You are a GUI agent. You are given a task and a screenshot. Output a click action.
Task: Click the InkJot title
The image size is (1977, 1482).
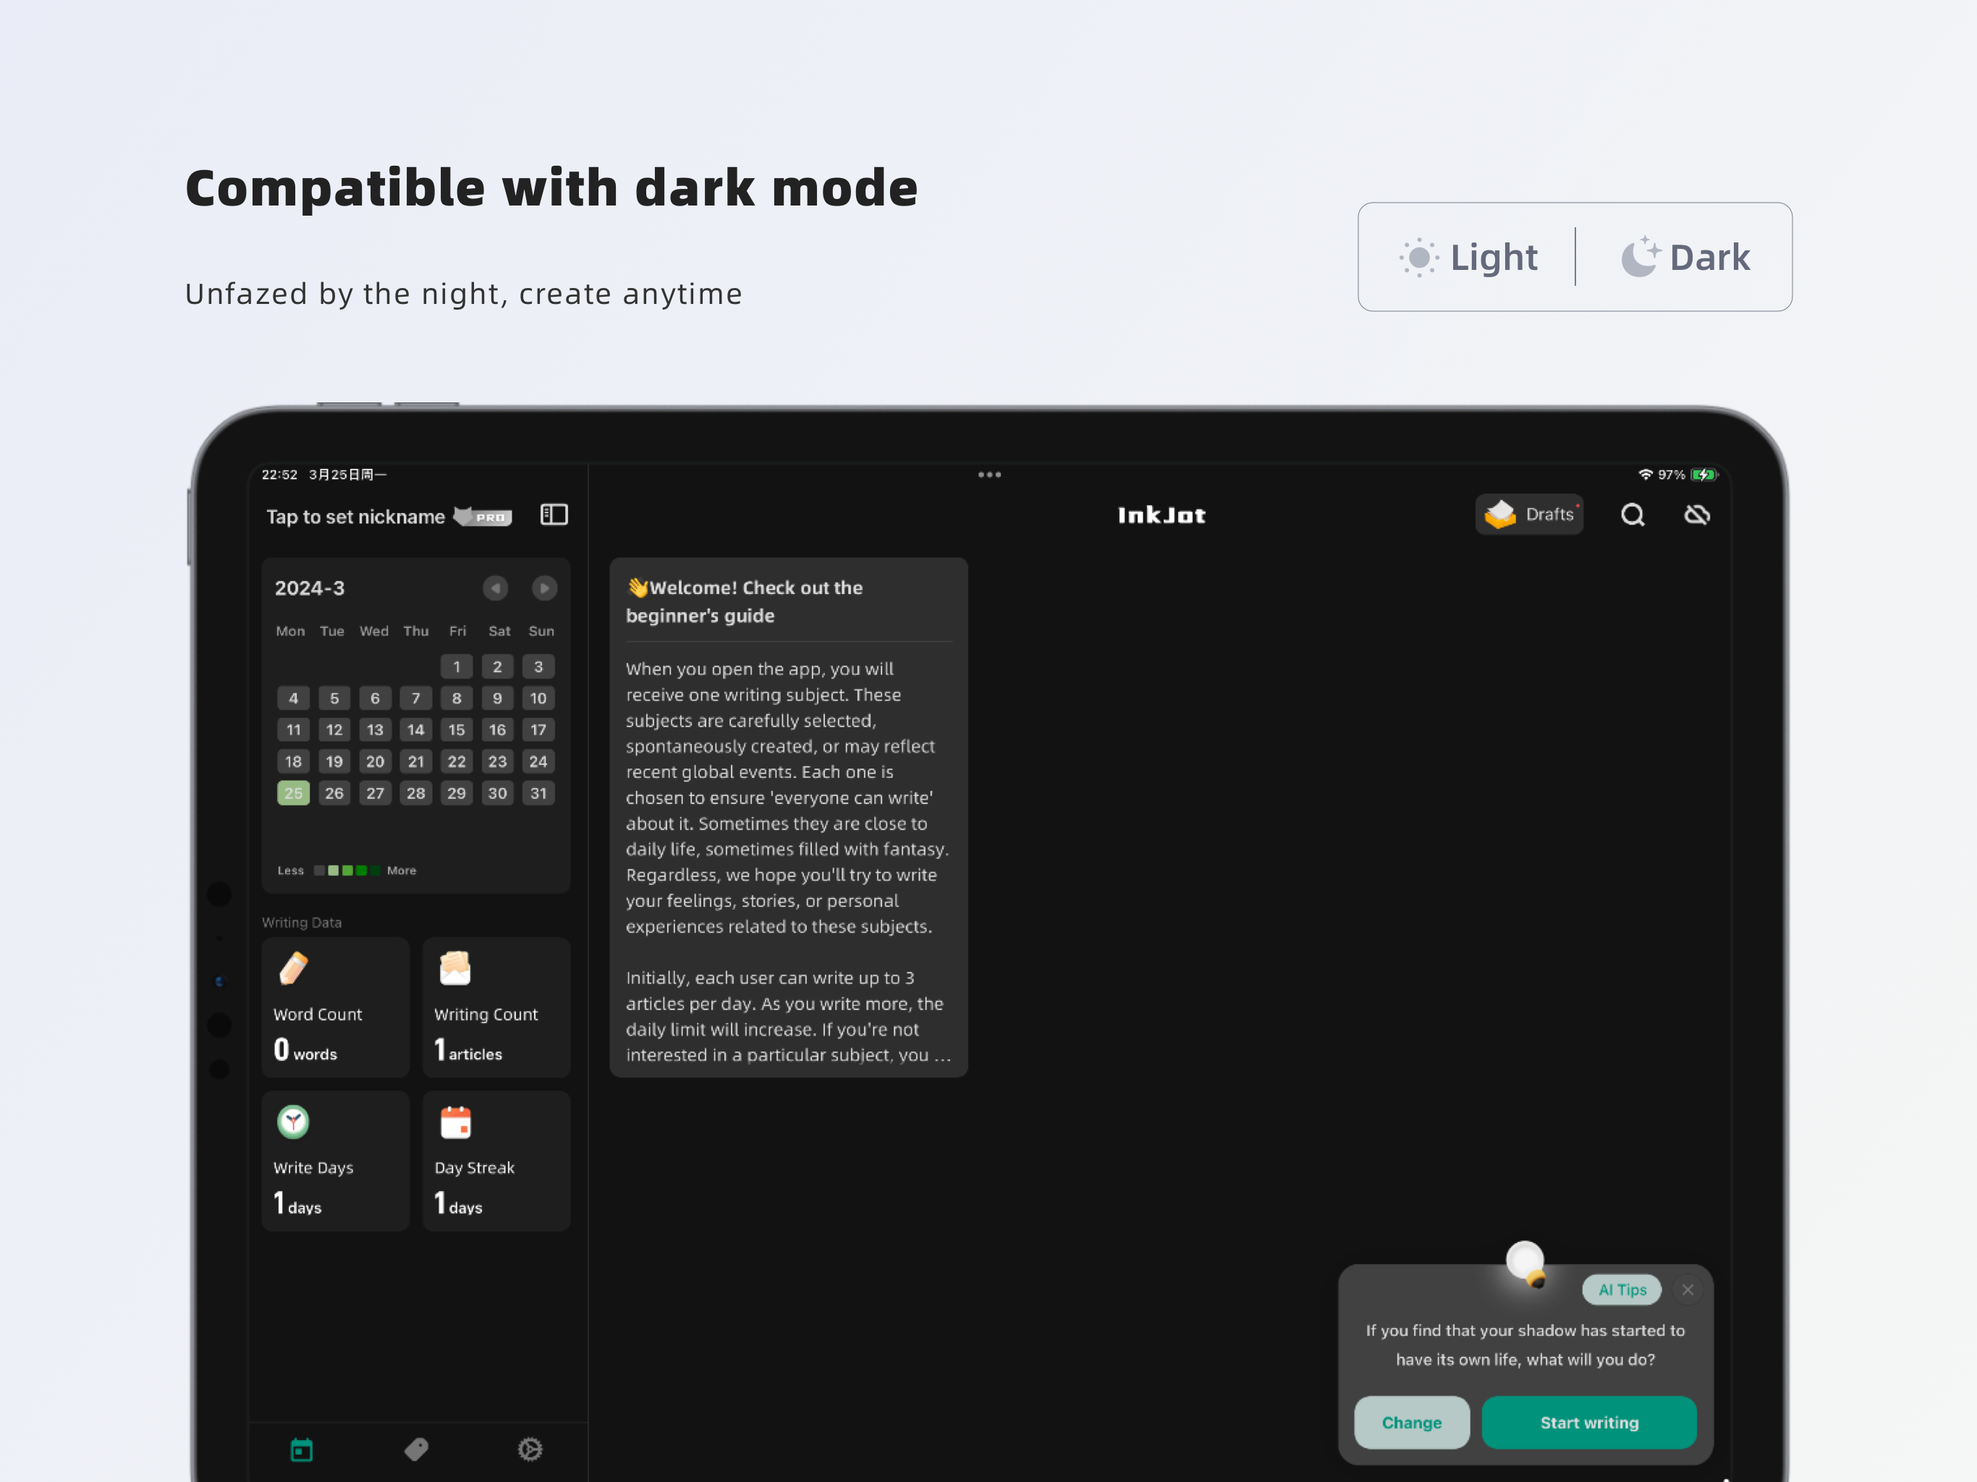point(1161,516)
